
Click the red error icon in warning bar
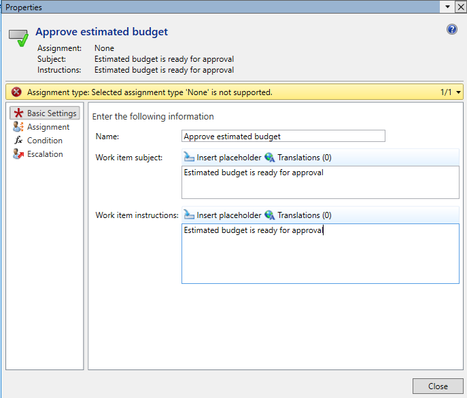(16, 92)
